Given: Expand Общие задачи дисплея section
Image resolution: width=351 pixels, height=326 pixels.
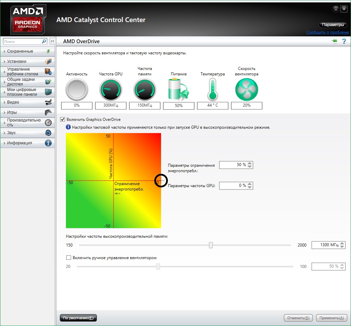Looking at the screenshot, I should pyautogui.click(x=4, y=81).
